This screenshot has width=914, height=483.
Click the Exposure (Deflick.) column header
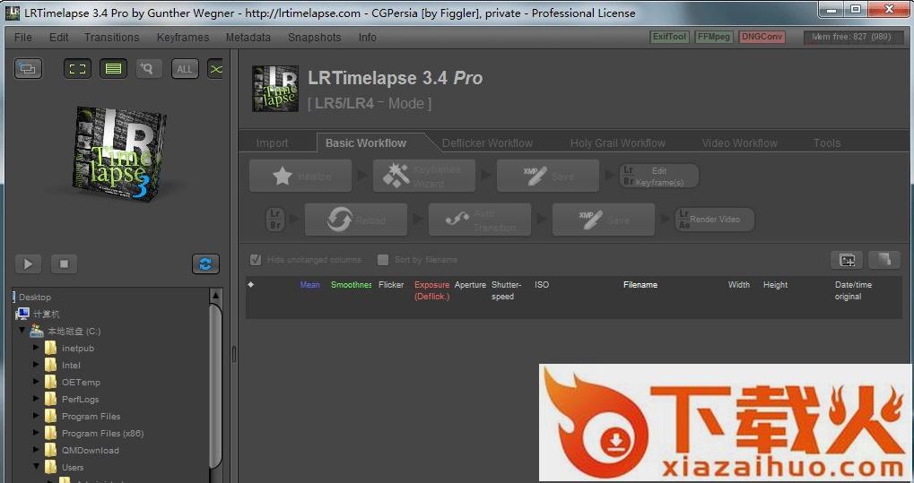pos(432,290)
